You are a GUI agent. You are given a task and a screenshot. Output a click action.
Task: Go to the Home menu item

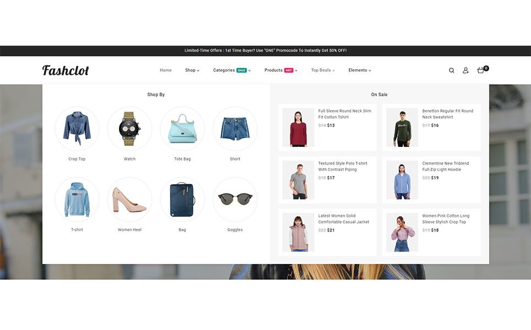pyautogui.click(x=166, y=70)
